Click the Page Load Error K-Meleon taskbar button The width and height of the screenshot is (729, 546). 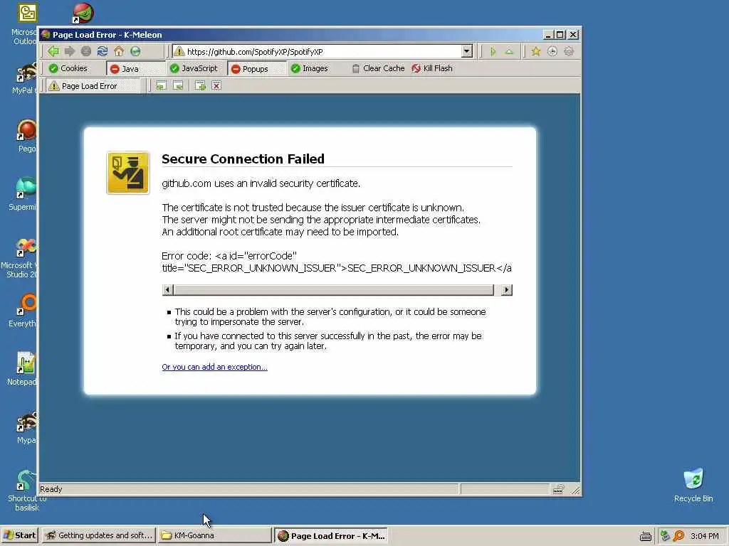coord(331,535)
